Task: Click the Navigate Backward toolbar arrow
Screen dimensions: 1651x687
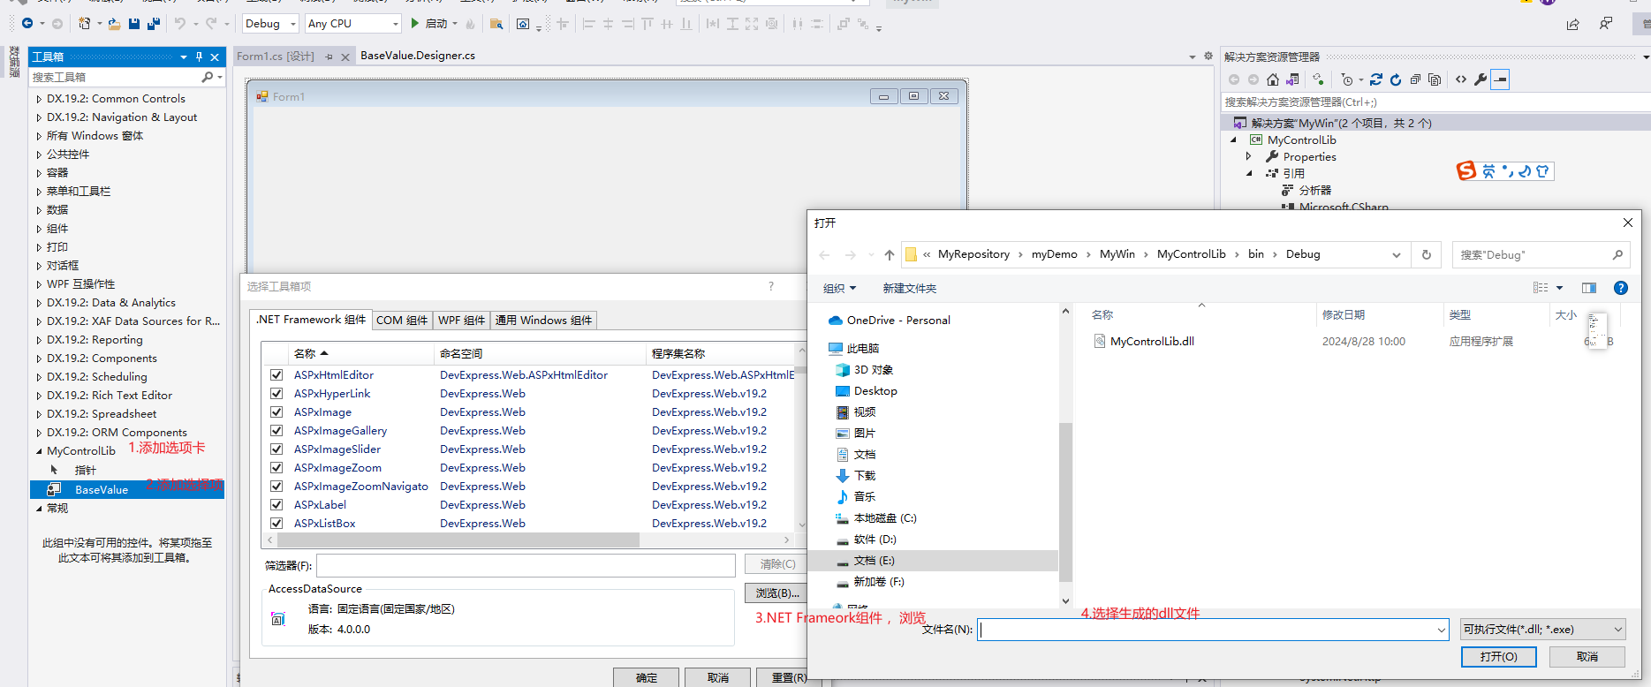Action: (27, 24)
